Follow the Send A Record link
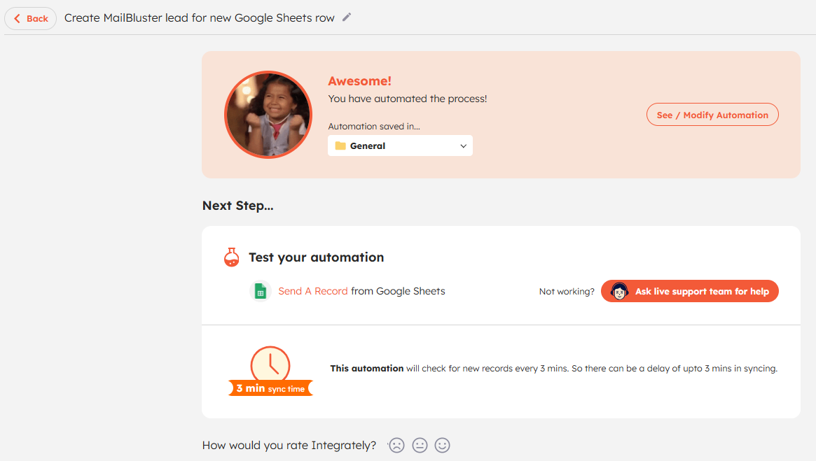816x461 pixels. coord(312,291)
